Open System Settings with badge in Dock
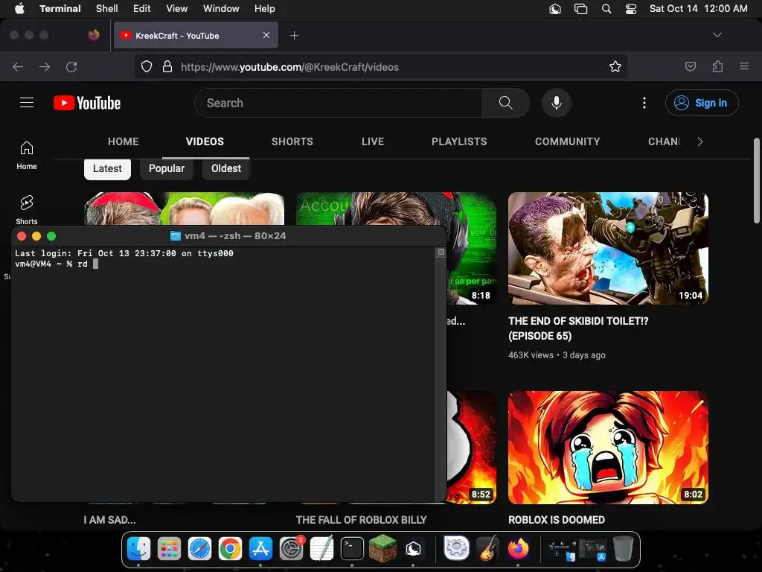762x572 pixels. (291, 549)
